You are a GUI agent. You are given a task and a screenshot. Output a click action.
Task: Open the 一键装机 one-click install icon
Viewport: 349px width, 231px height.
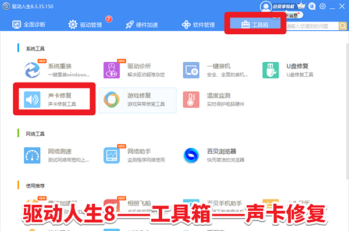tap(191, 70)
